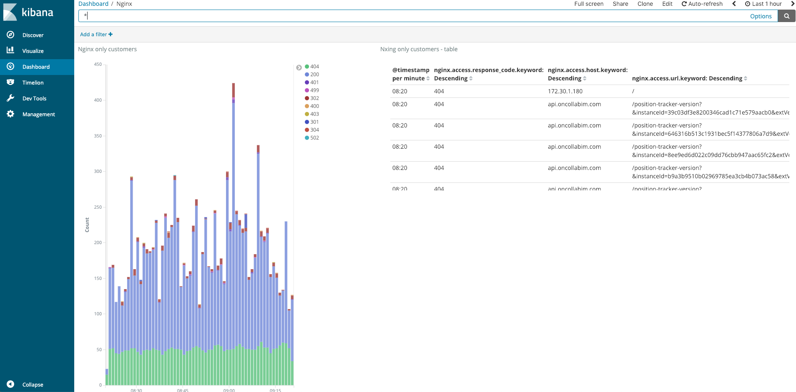796x392 pixels.
Task: Open the Management gear icon
Action: pos(10,114)
